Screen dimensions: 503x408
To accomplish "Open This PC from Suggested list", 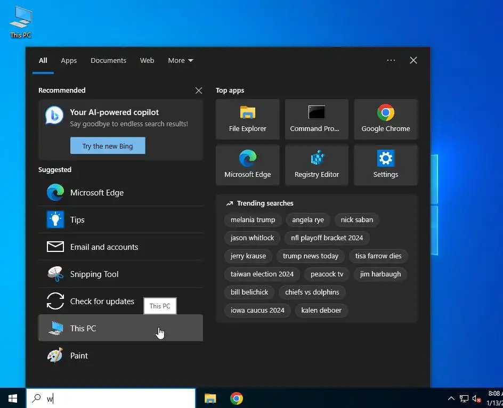I will (x=120, y=328).
